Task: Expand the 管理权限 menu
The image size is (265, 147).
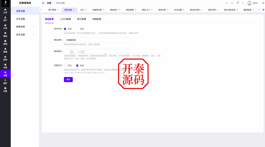Action: click(25, 27)
